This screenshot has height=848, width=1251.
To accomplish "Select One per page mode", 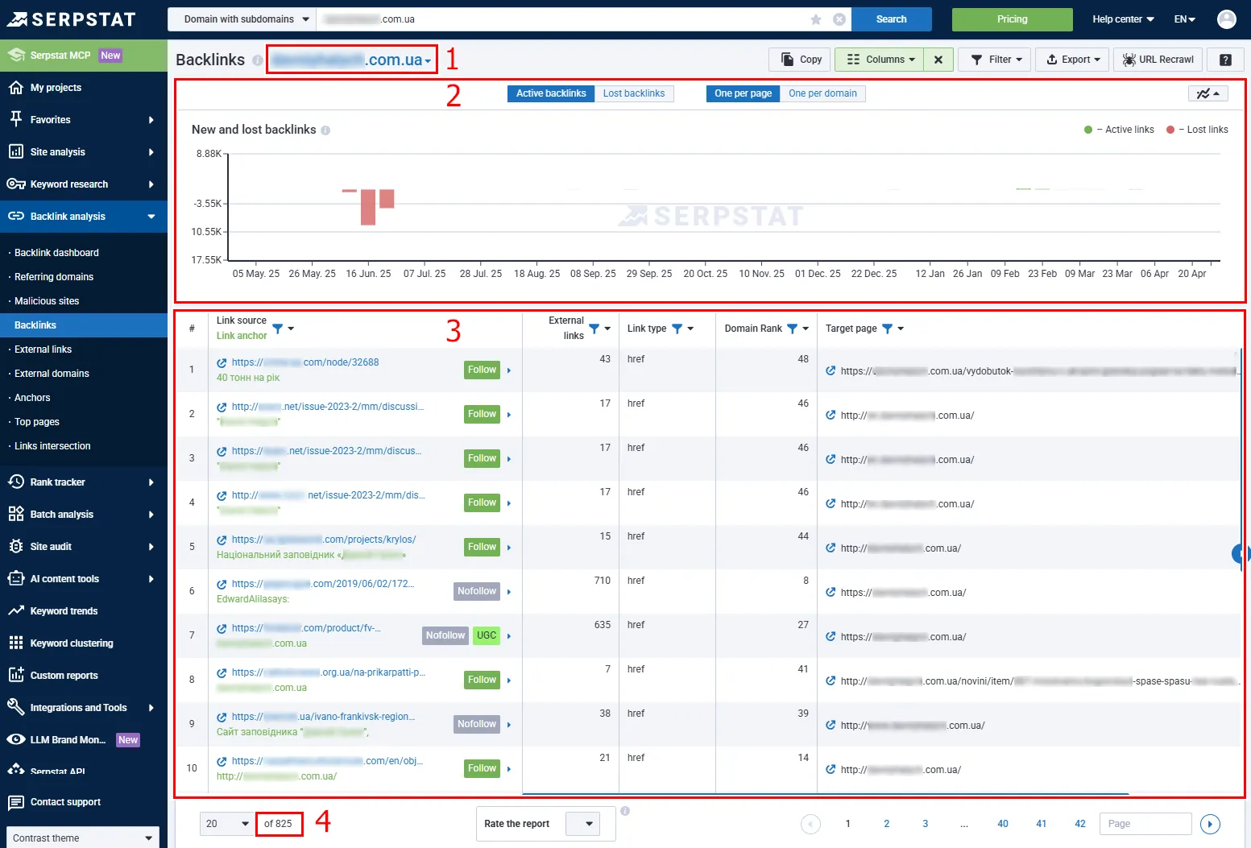I will click(743, 93).
